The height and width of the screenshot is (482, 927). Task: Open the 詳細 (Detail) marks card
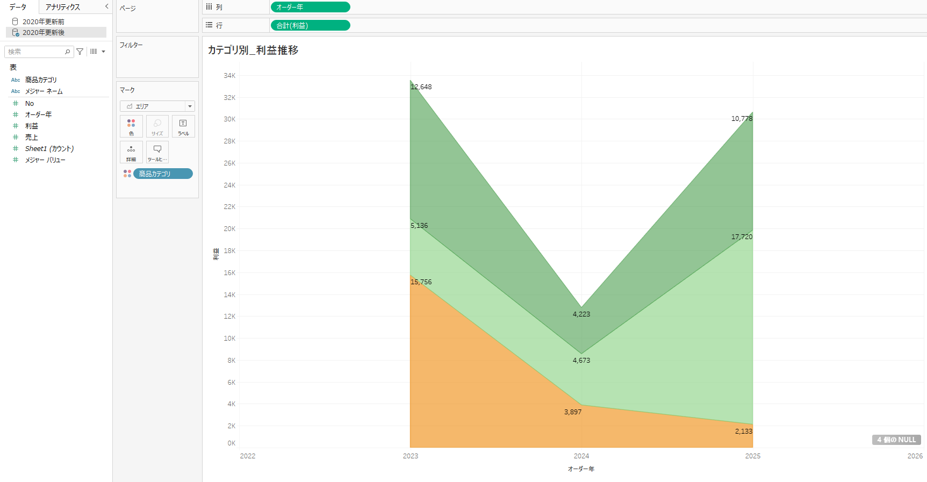click(131, 152)
